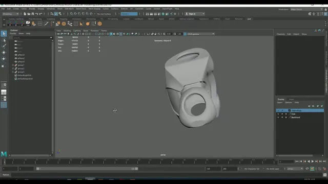Click the hand grab shelf icon

pyautogui.click(x=34, y=24)
